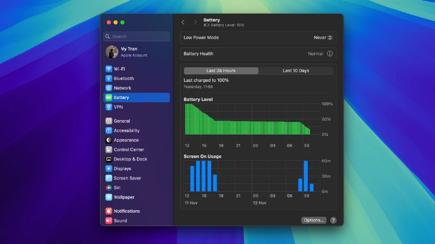Open the help question mark button
The image size is (435, 244).
[x=333, y=220]
